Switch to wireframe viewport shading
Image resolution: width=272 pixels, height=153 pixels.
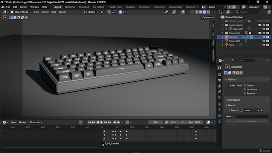tap(197, 12)
